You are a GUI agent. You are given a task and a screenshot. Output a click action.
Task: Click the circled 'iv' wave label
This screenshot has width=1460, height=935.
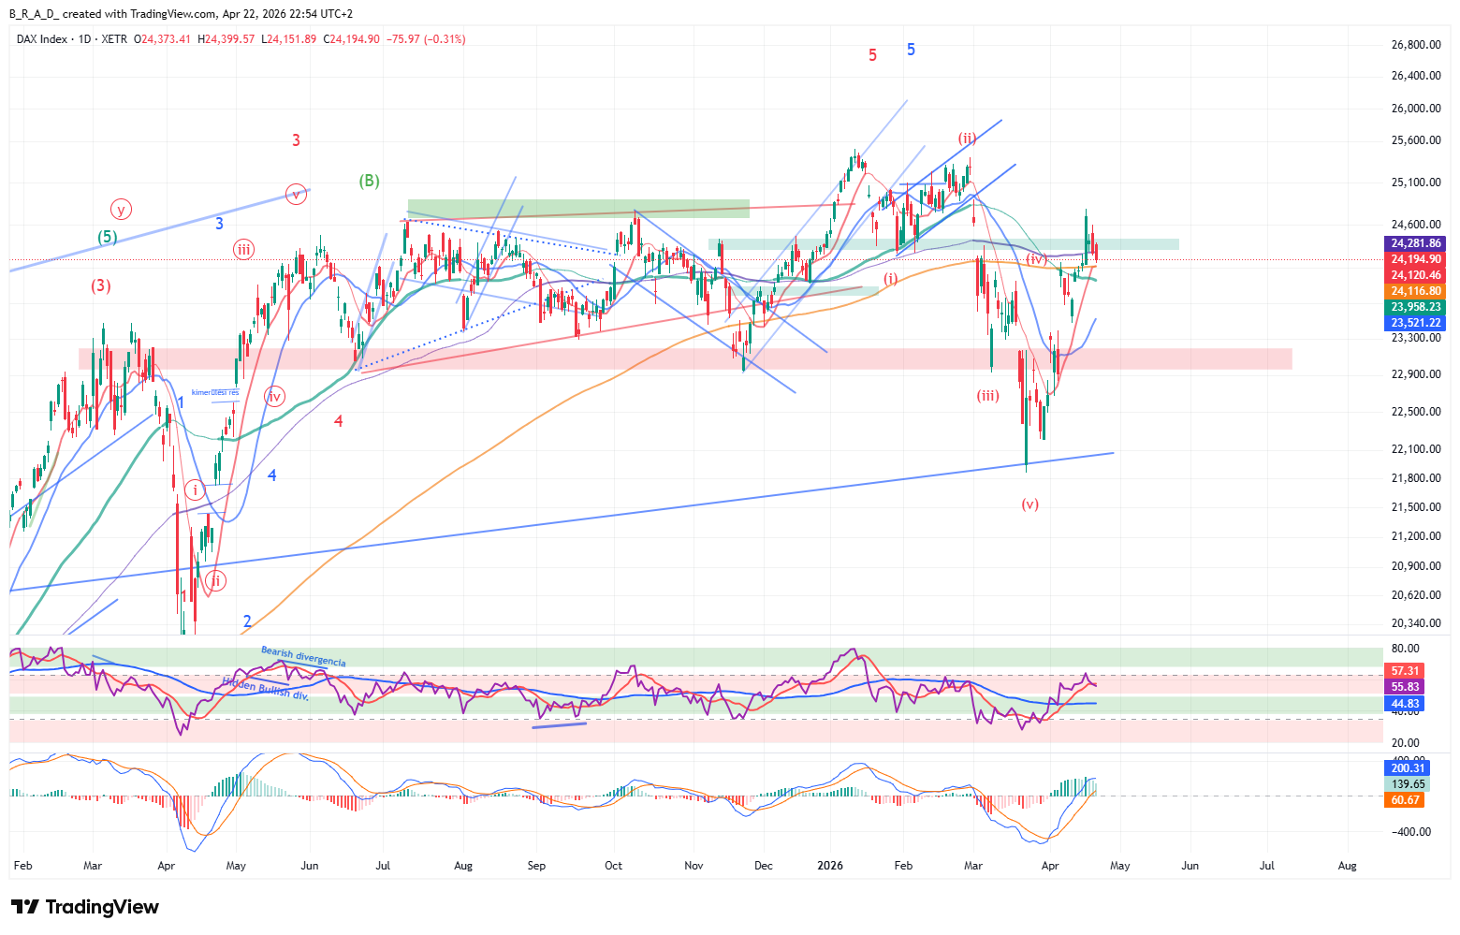274,396
